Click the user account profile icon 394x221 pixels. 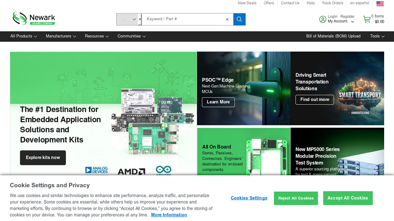tap(323, 20)
